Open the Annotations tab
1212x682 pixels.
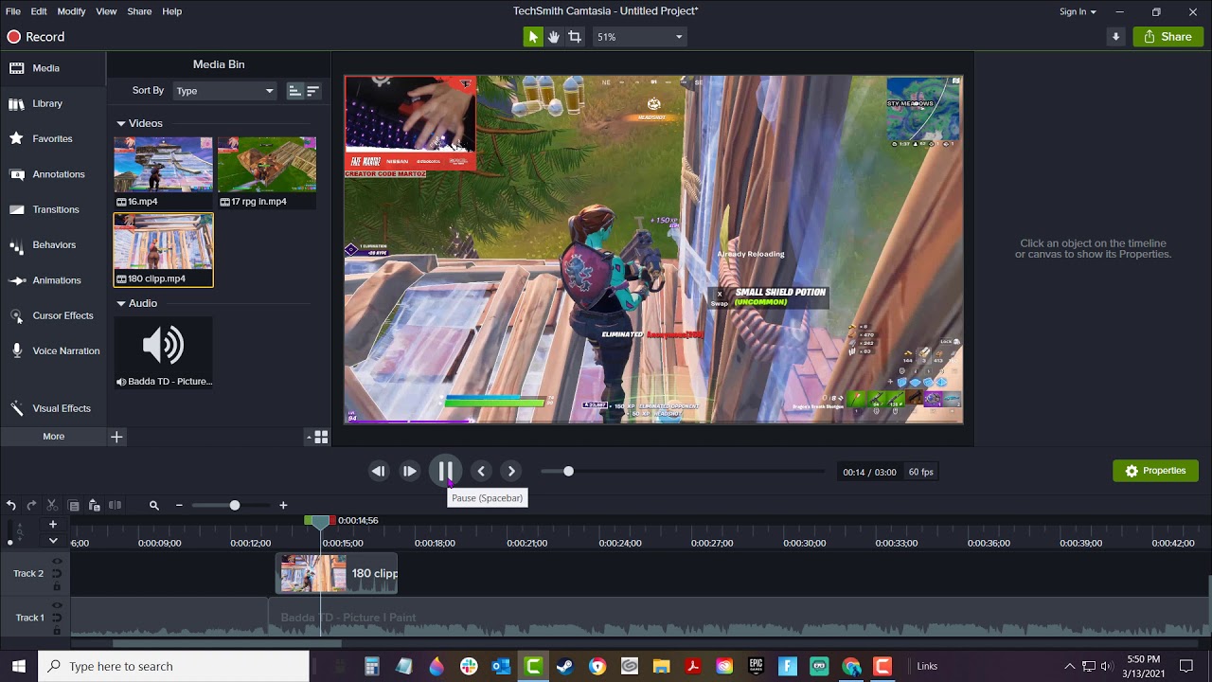click(53, 174)
